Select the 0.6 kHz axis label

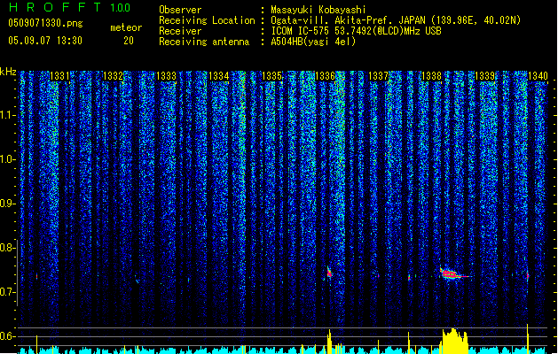click(8, 336)
